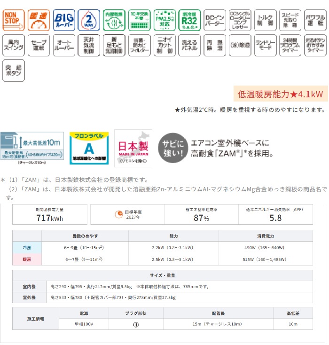Click the 突起ボタン icon
The height and width of the screenshot is (345, 329).
click(14, 71)
